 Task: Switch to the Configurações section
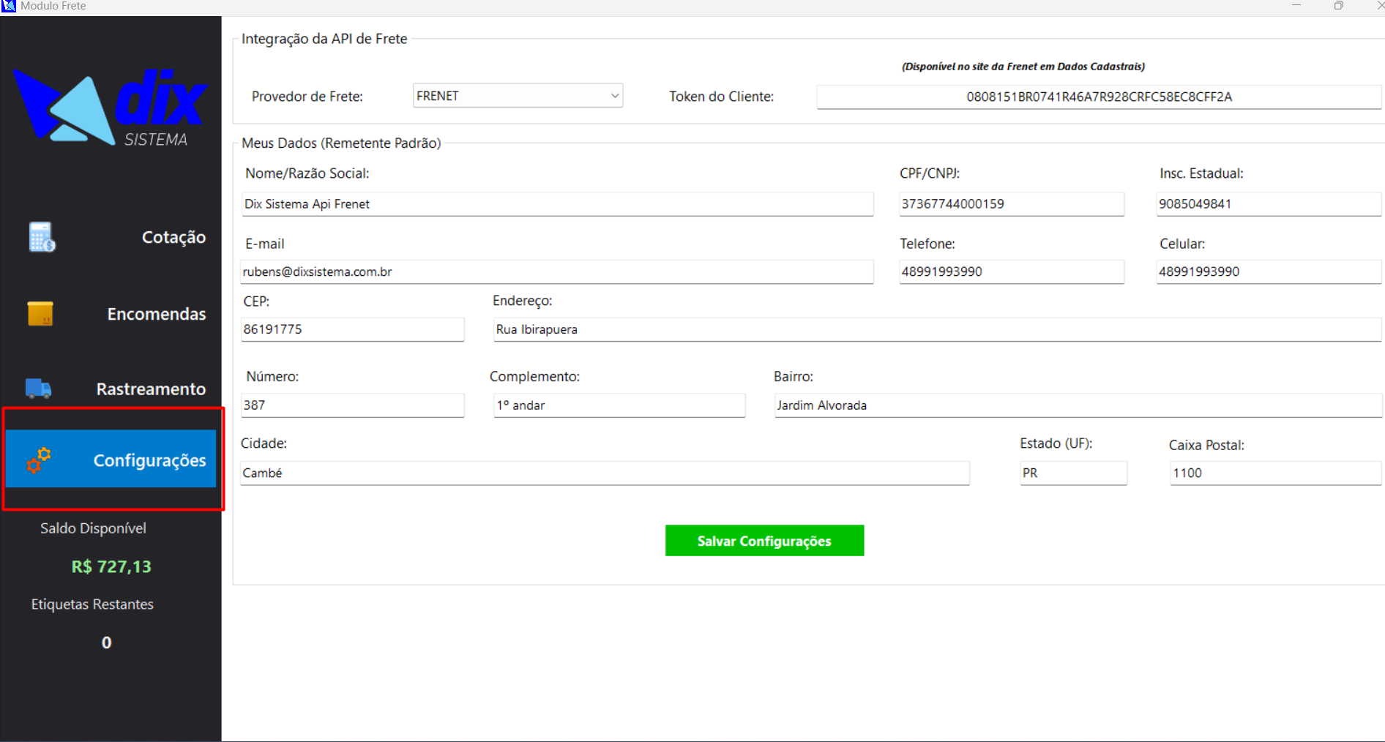[149, 460]
